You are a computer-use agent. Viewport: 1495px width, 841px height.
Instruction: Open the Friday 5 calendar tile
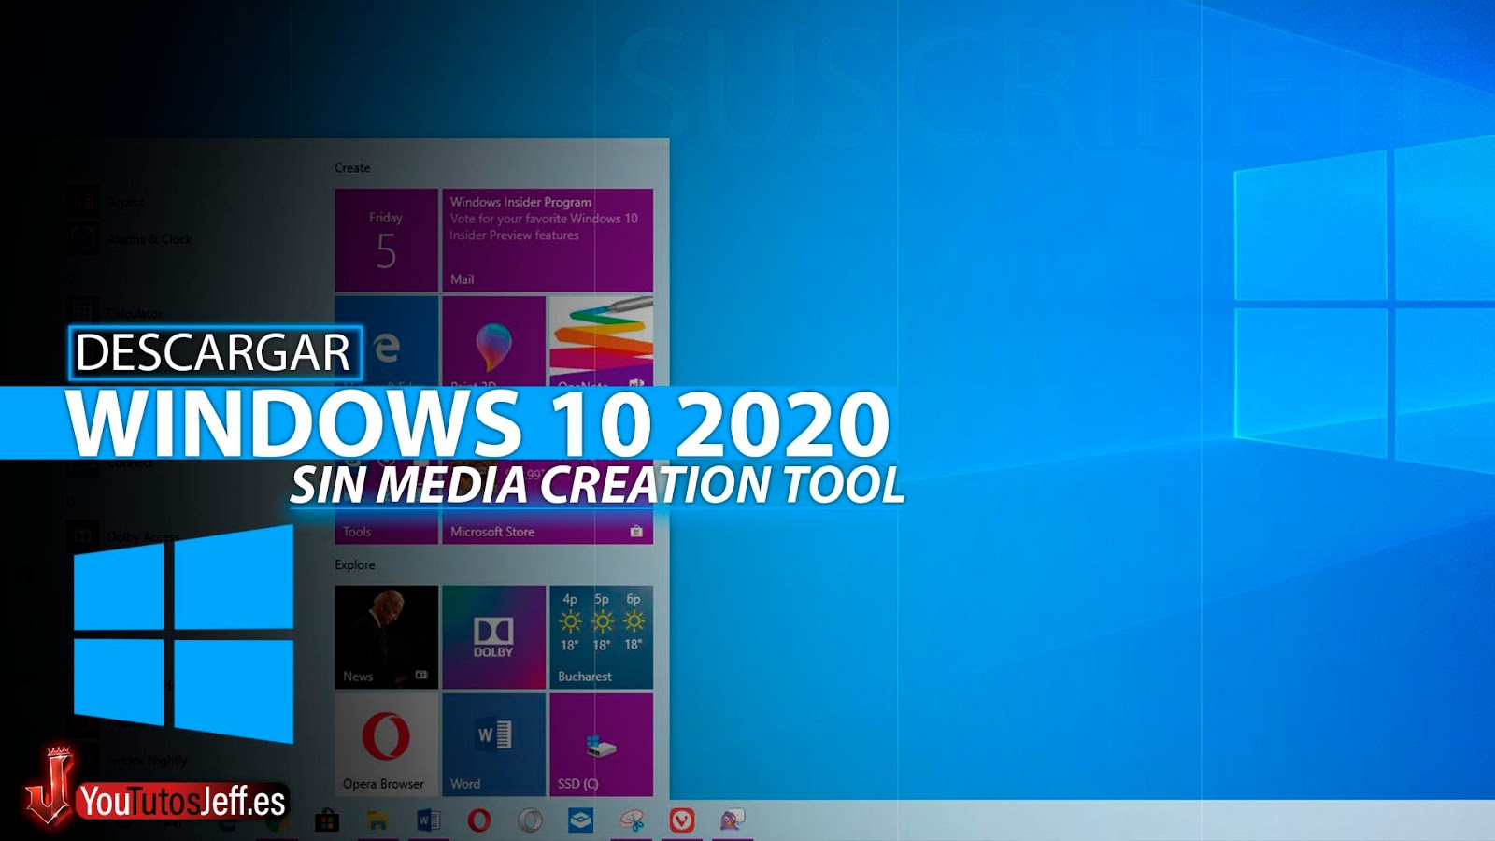(x=387, y=240)
